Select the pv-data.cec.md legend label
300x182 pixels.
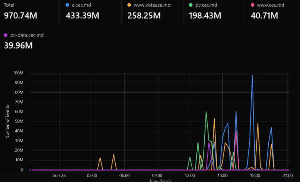coord(27,35)
